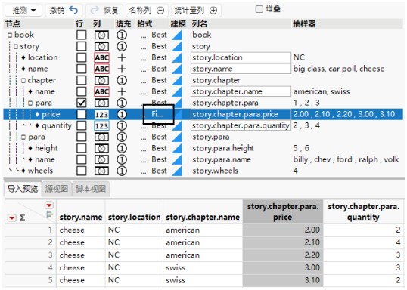
Task: Check the row checkbox for price
Action: tap(82, 114)
